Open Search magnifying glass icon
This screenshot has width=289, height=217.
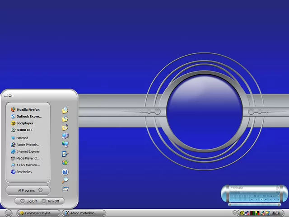pyautogui.click(x=65, y=180)
